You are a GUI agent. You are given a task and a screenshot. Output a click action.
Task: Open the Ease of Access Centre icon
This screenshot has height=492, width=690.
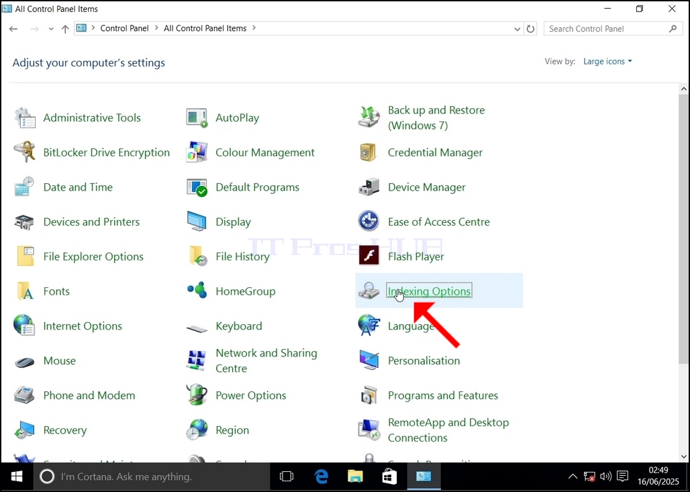(x=368, y=222)
